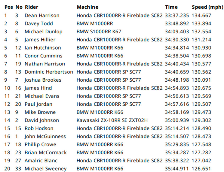Select Michael Dunlop in the rider list
The height and width of the screenshot is (172, 224).
pyautogui.click(x=44, y=32)
